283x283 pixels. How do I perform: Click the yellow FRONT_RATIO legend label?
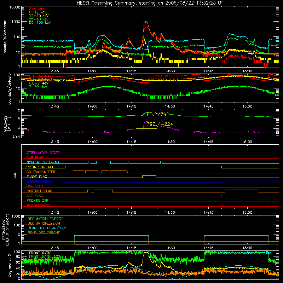click(x=40, y=253)
